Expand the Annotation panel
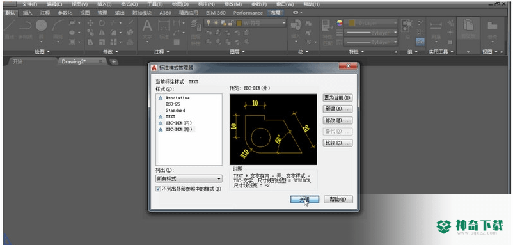This screenshot has height=245, width=513. coord(162,52)
